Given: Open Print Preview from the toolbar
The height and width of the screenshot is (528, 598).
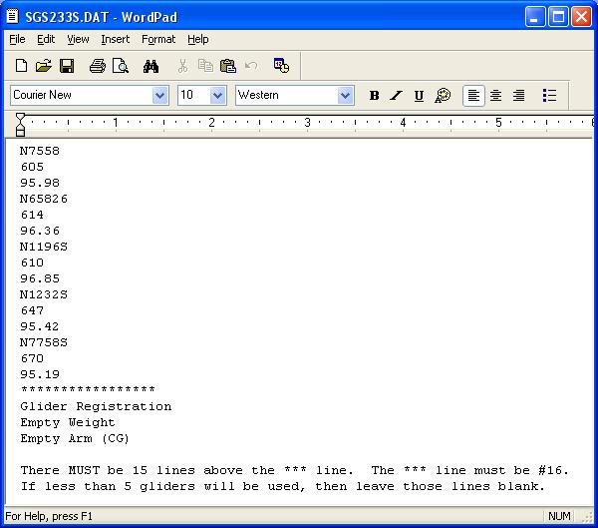Looking at the screenshot, I should 120,66.
